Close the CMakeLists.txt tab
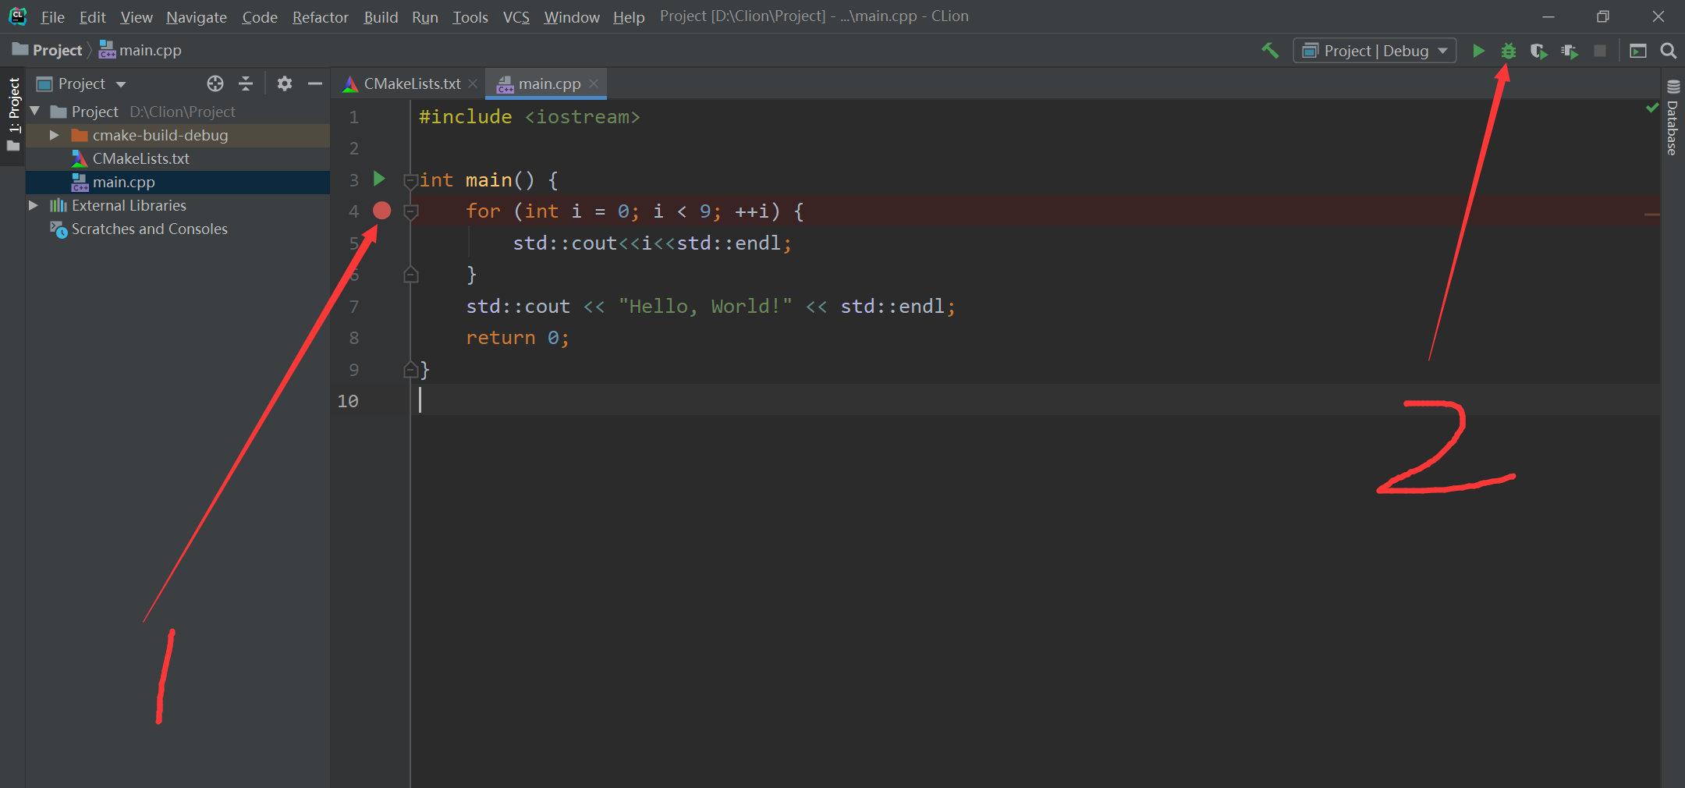Screen dimensions: 1685x788 click(473, 83)
